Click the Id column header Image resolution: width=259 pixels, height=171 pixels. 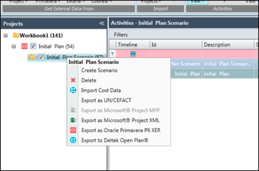click(x=176, y=45)
